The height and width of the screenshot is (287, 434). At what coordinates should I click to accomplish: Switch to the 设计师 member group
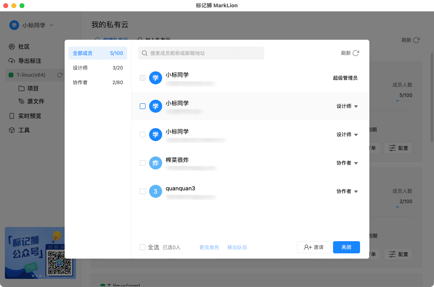click(x=98, y=68)
